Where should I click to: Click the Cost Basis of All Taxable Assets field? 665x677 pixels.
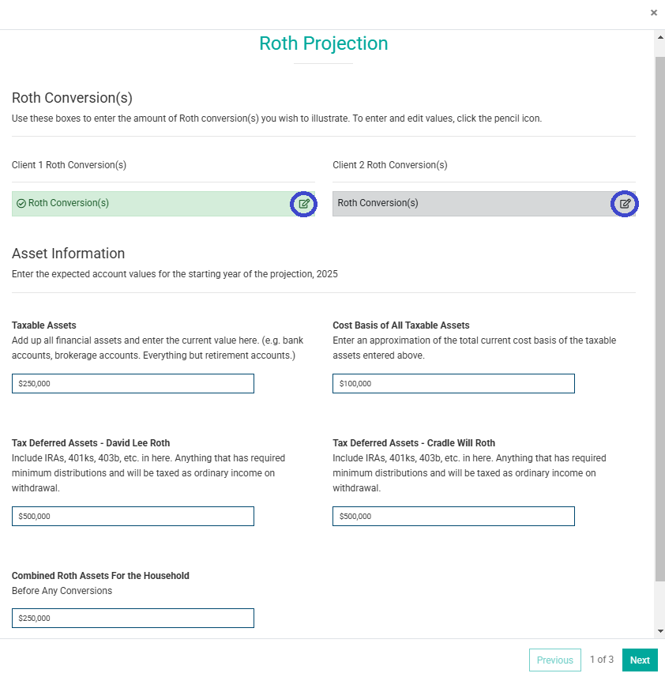pyautogui.click(x=453, y=383)
